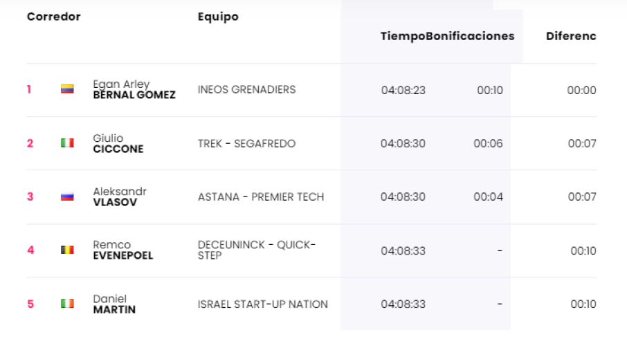Select Daniel Martin's name
This screenshot has height=339, width=627.
pyautogui.click(x=114, y=304)
